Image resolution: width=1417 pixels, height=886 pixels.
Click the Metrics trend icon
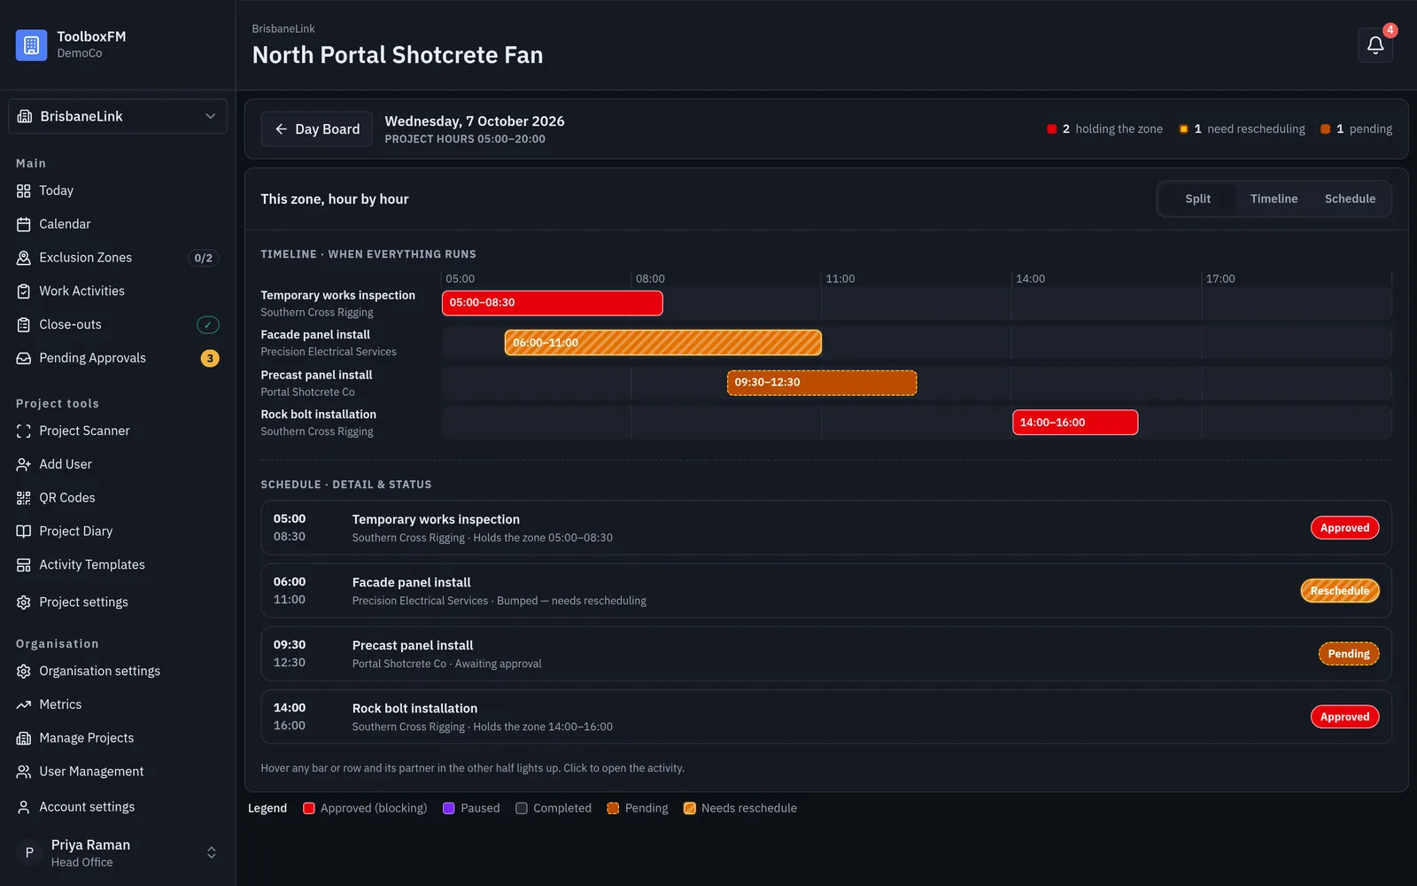[24, 704]
